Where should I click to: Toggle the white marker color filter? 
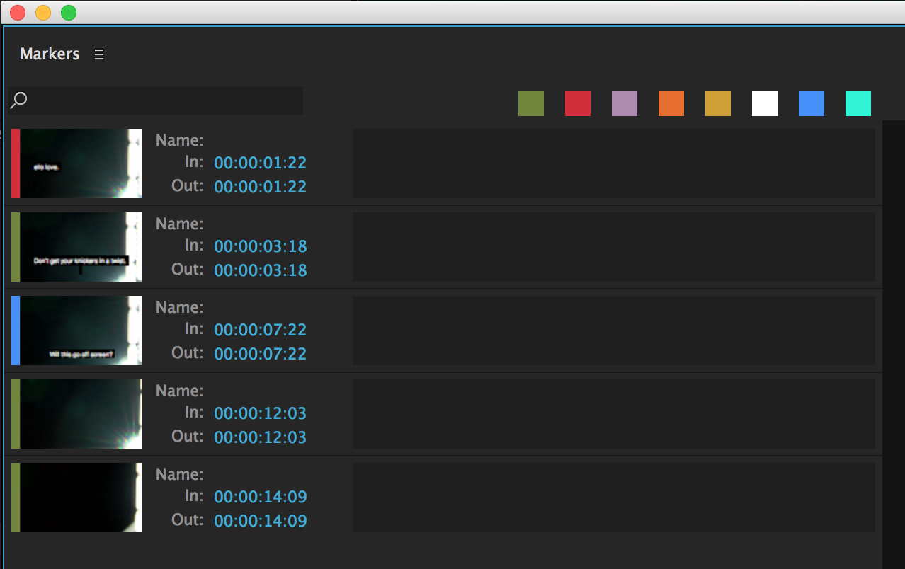click(765, 103)
